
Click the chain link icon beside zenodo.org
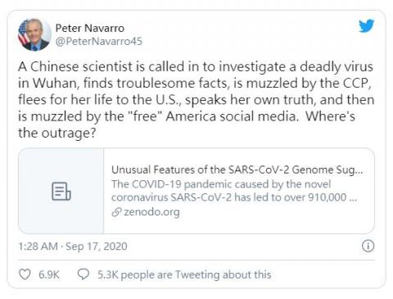point(116,212)
